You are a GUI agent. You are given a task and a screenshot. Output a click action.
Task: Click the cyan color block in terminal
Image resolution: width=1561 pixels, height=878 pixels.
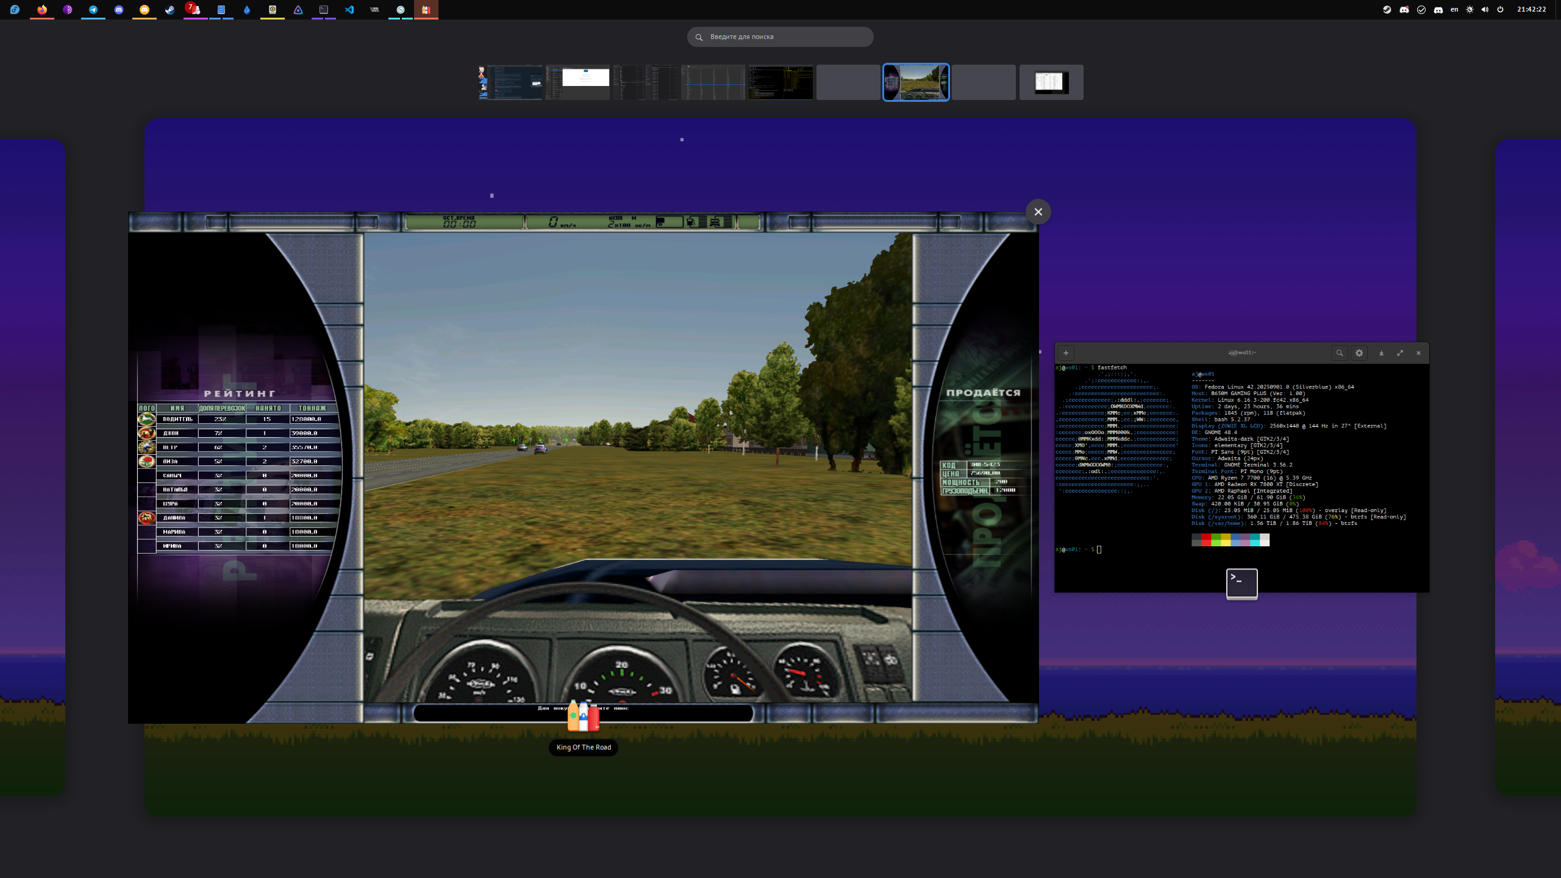pos(1255,540)
